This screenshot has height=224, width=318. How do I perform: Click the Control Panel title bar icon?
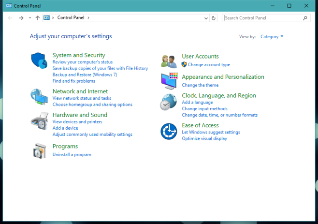pyautogui.click(x=9, y=6)
